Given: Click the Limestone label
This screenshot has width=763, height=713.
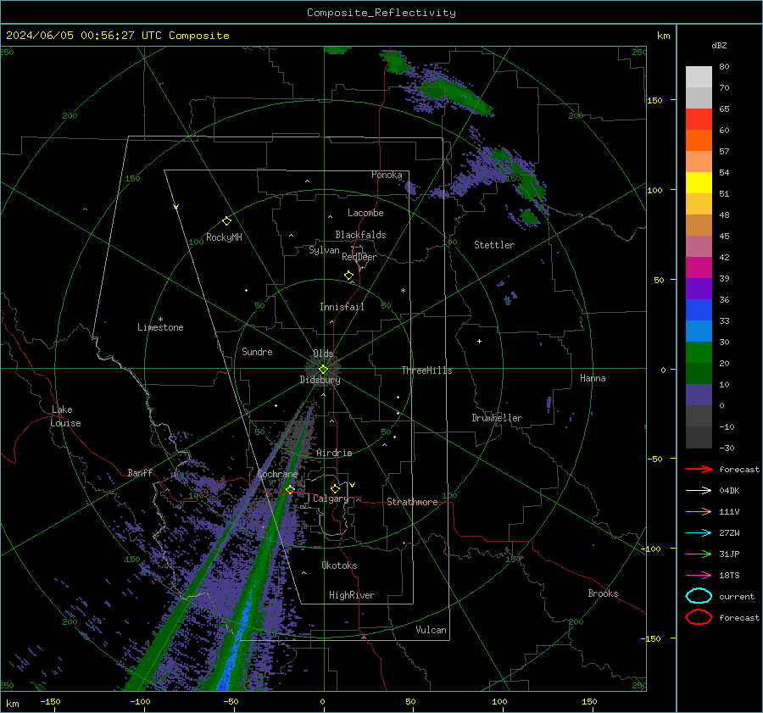Looking at the screenshot, I should click(x=160, y=327).
